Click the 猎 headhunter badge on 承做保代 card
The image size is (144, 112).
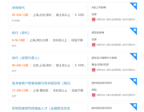click(134, 5)
